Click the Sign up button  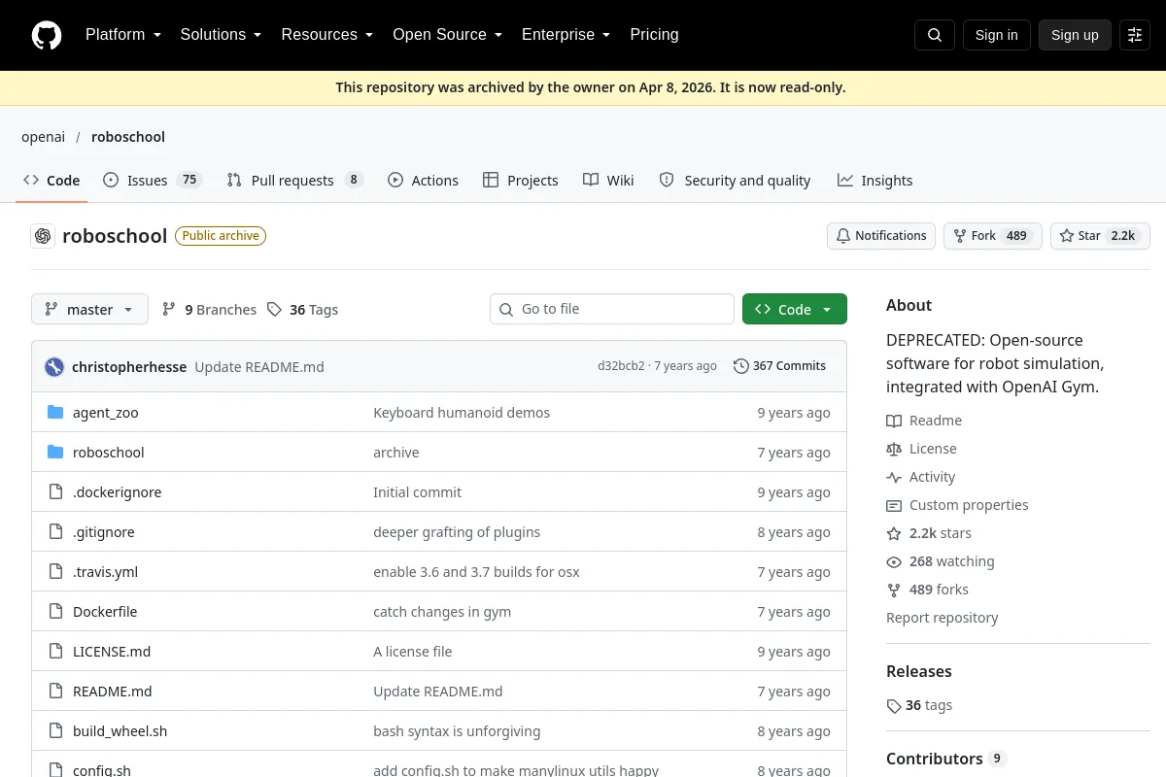1075,35
